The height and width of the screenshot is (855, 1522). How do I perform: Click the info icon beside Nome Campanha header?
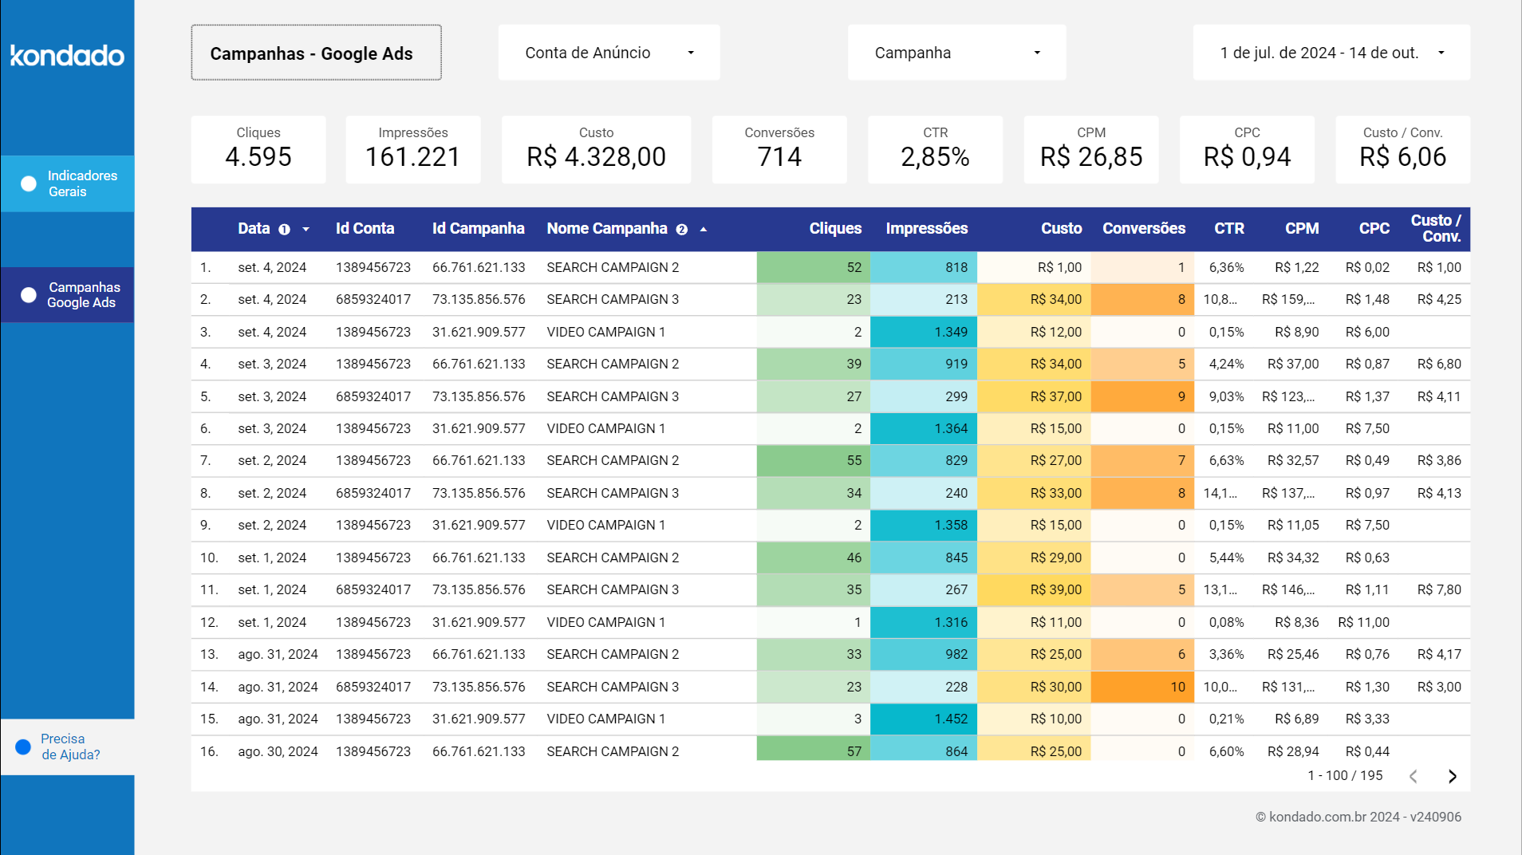point(682,230)
